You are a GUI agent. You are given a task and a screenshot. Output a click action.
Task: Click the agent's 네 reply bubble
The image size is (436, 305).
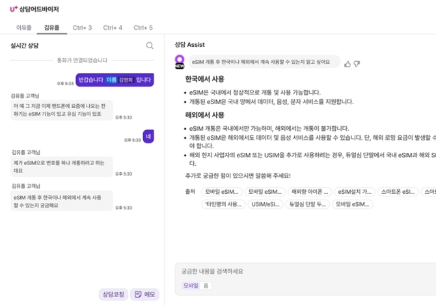point(148,137)
